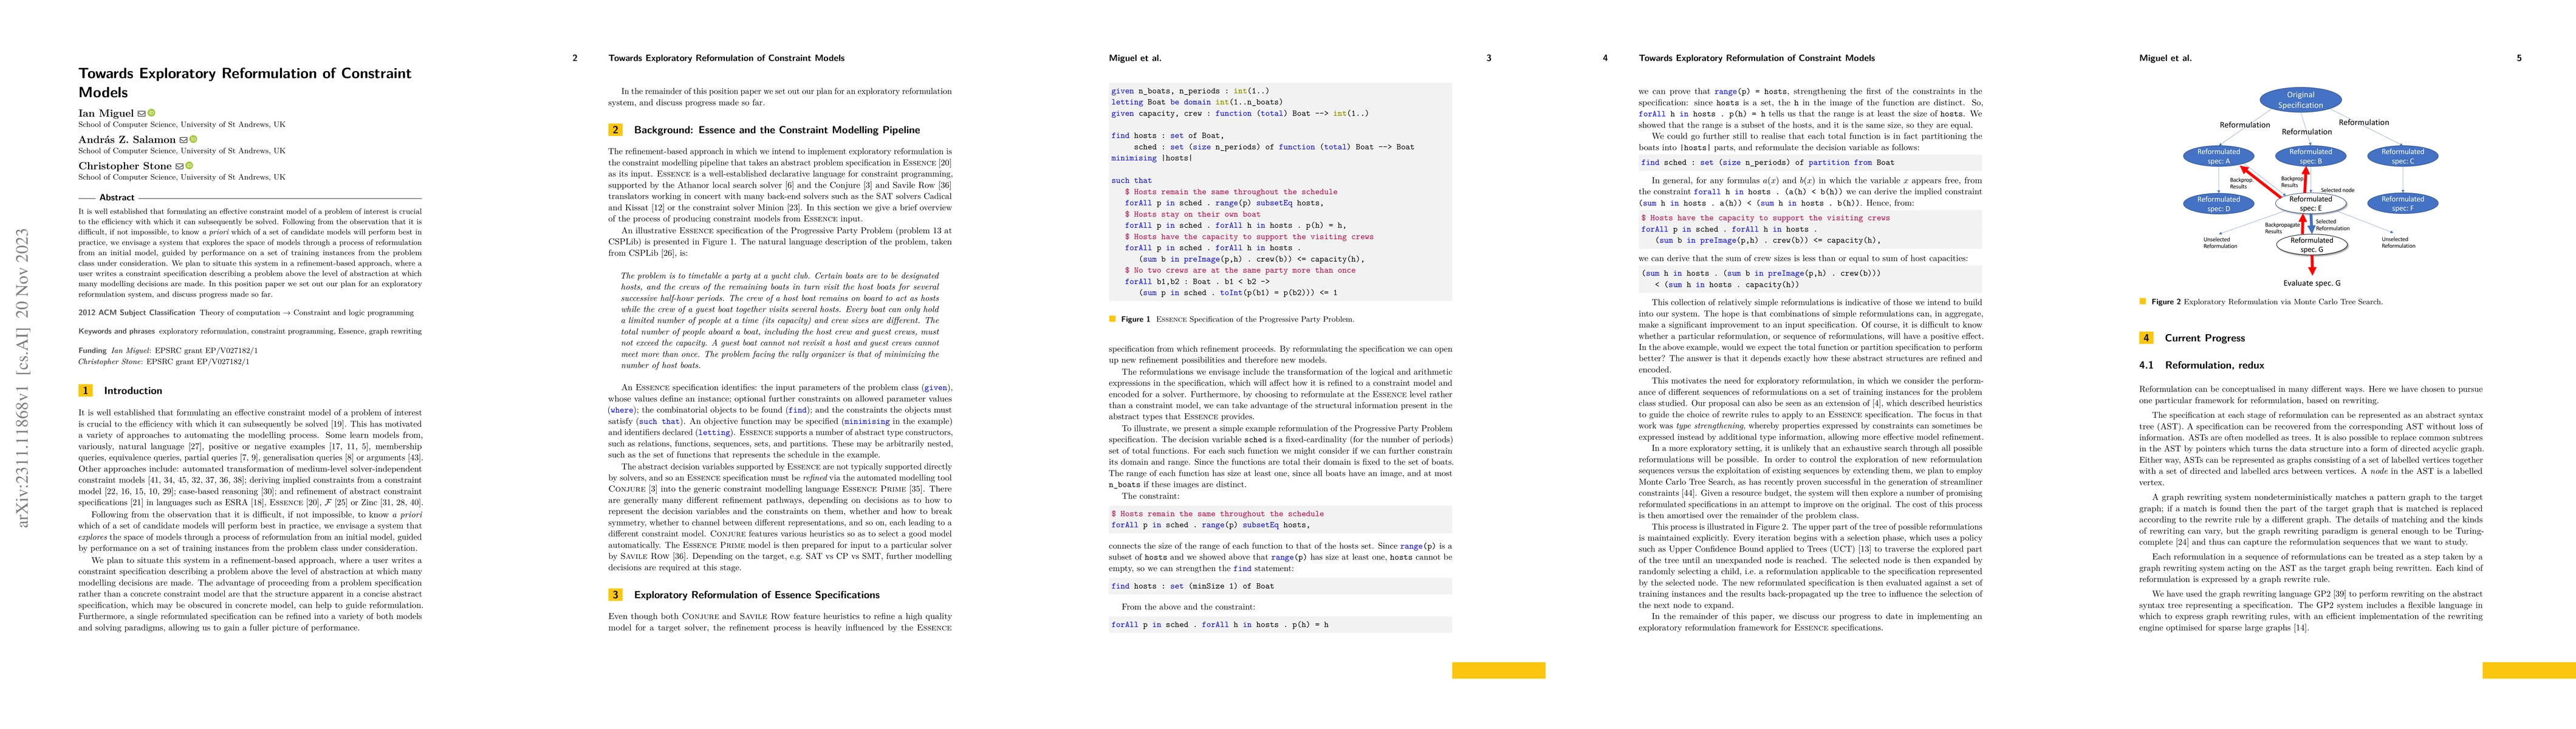This screenshot has width=2576, height=729.
Task: Click the Abstract heading
Action: pos(117,198)
